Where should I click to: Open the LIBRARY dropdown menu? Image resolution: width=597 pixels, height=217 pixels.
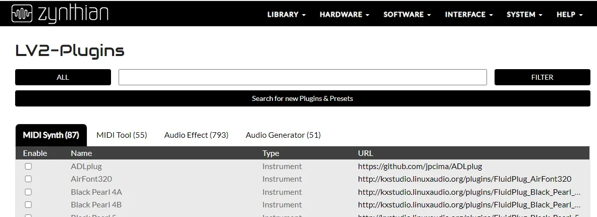click(x=286, y=15)
